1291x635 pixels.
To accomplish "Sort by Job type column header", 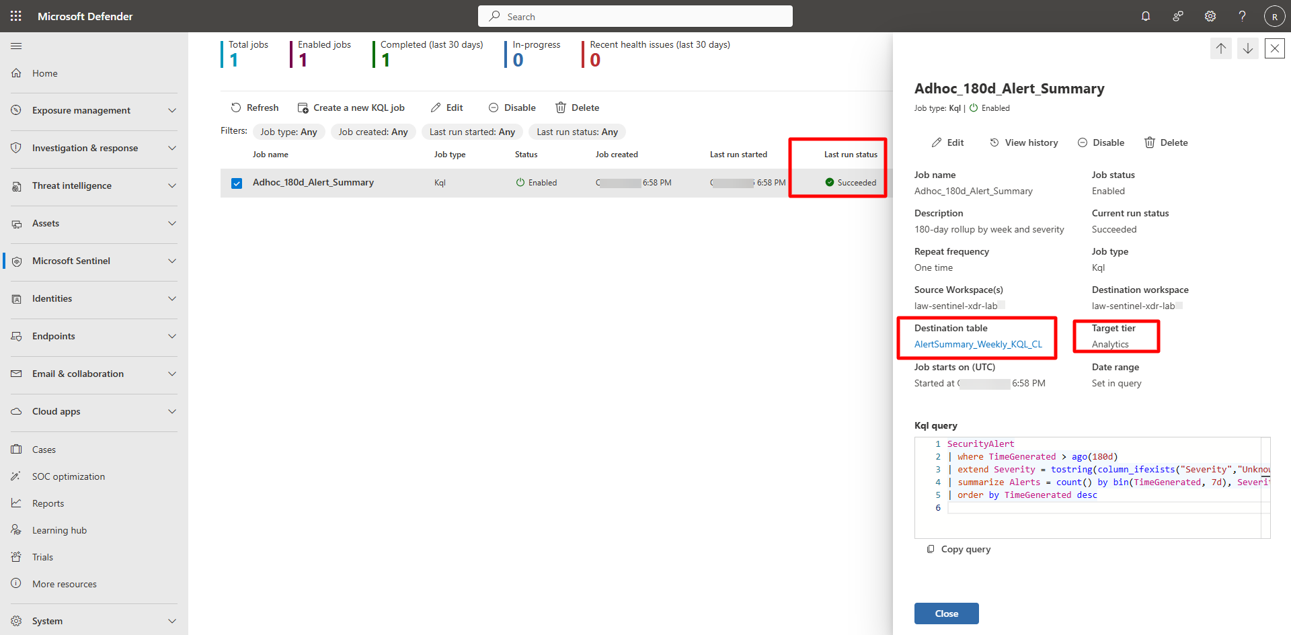I will pyautogui.click(x=450, y=155).
